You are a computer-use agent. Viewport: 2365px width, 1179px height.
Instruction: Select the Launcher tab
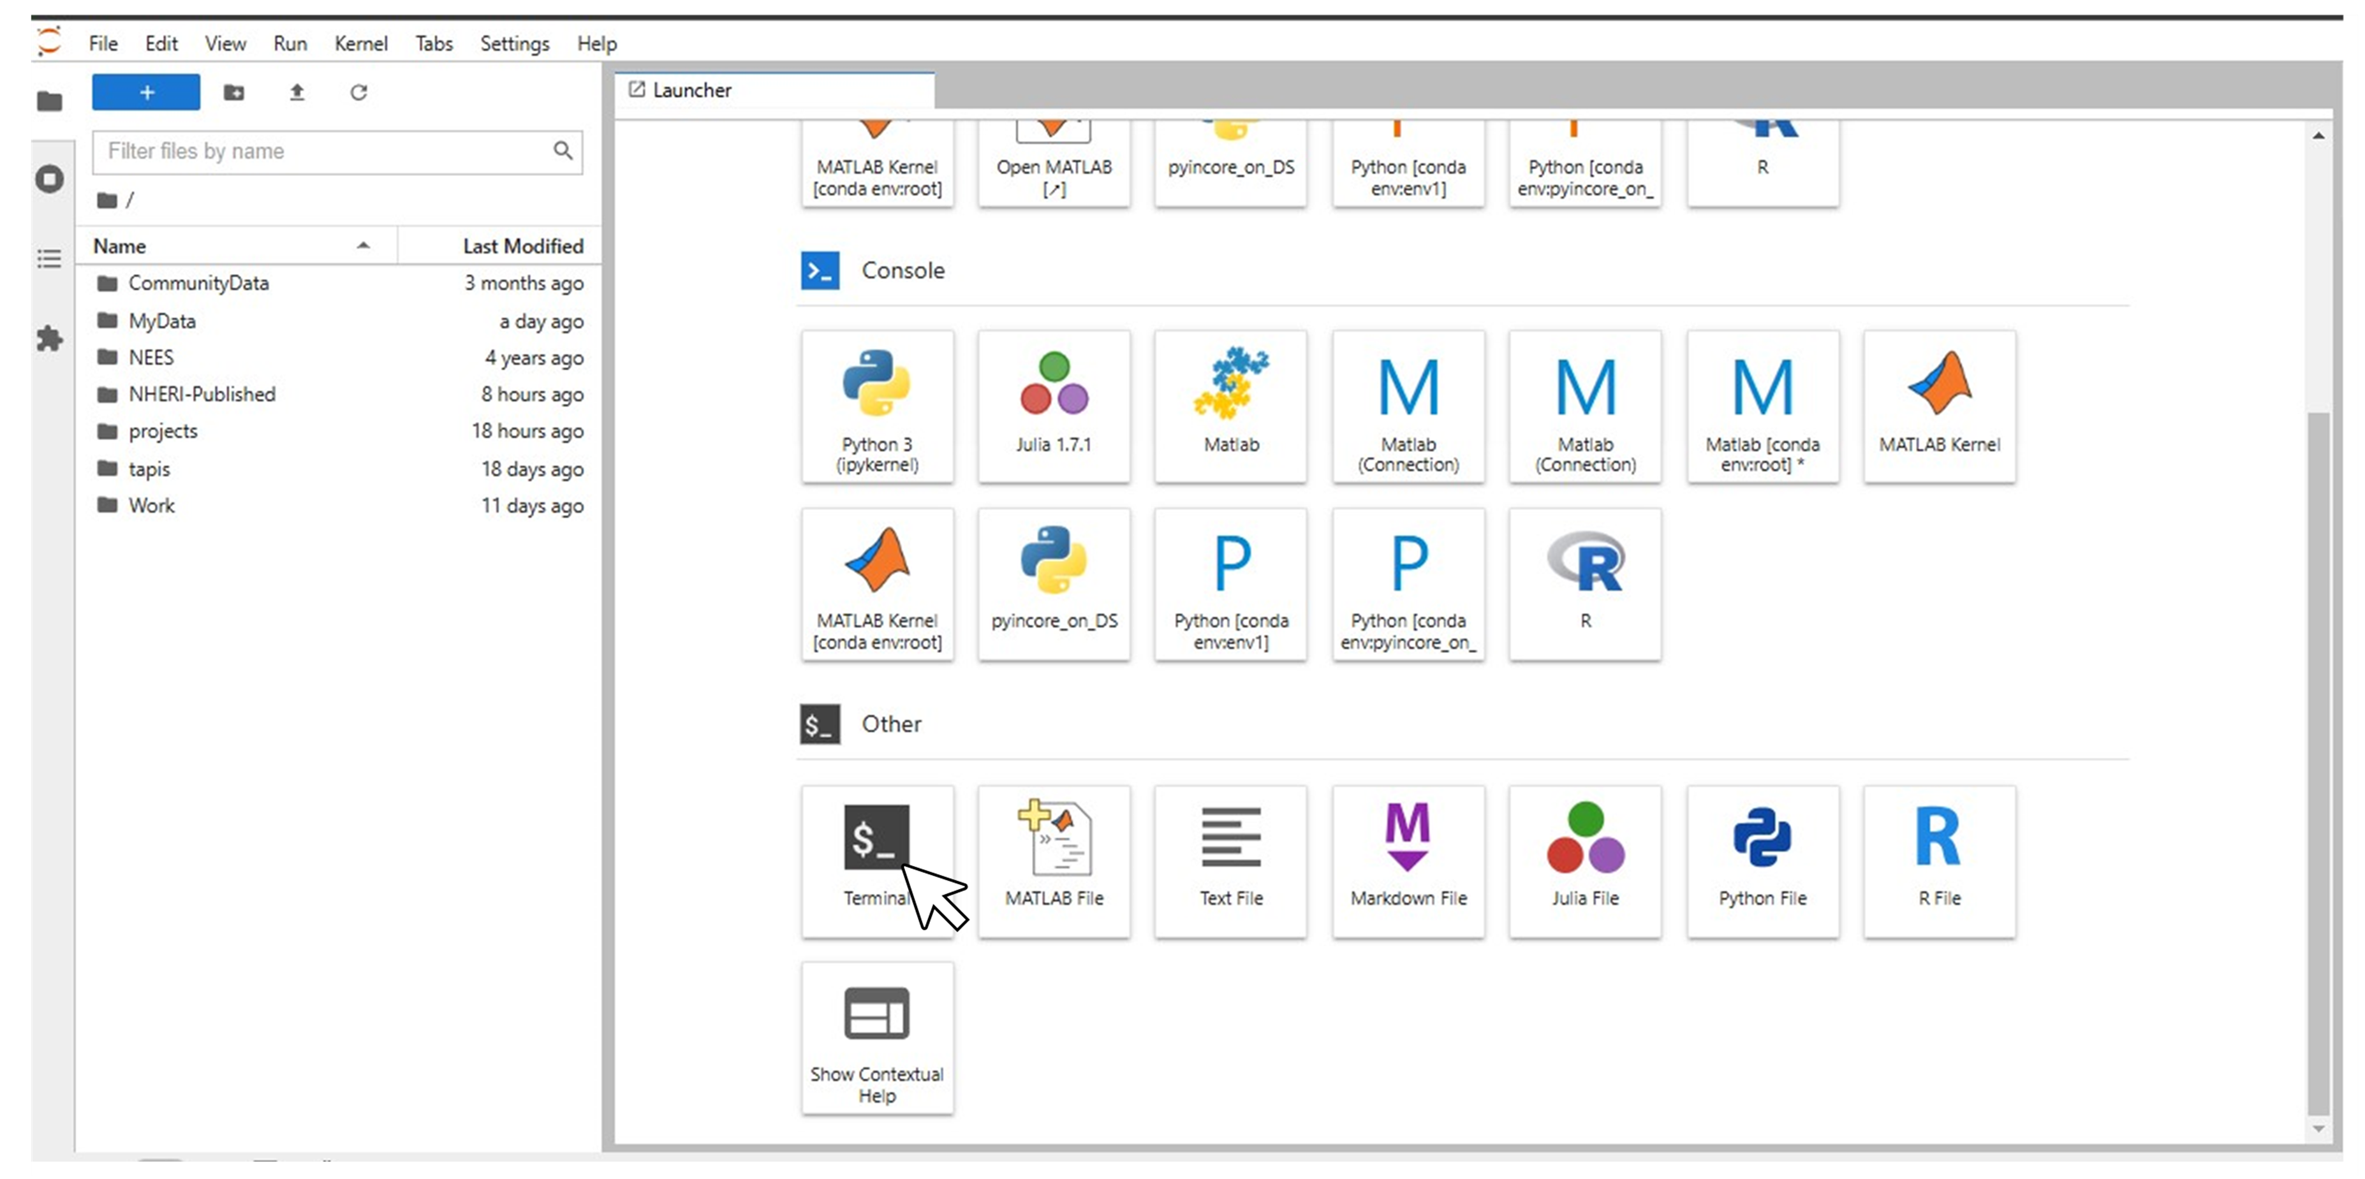[x=691, y=90]
